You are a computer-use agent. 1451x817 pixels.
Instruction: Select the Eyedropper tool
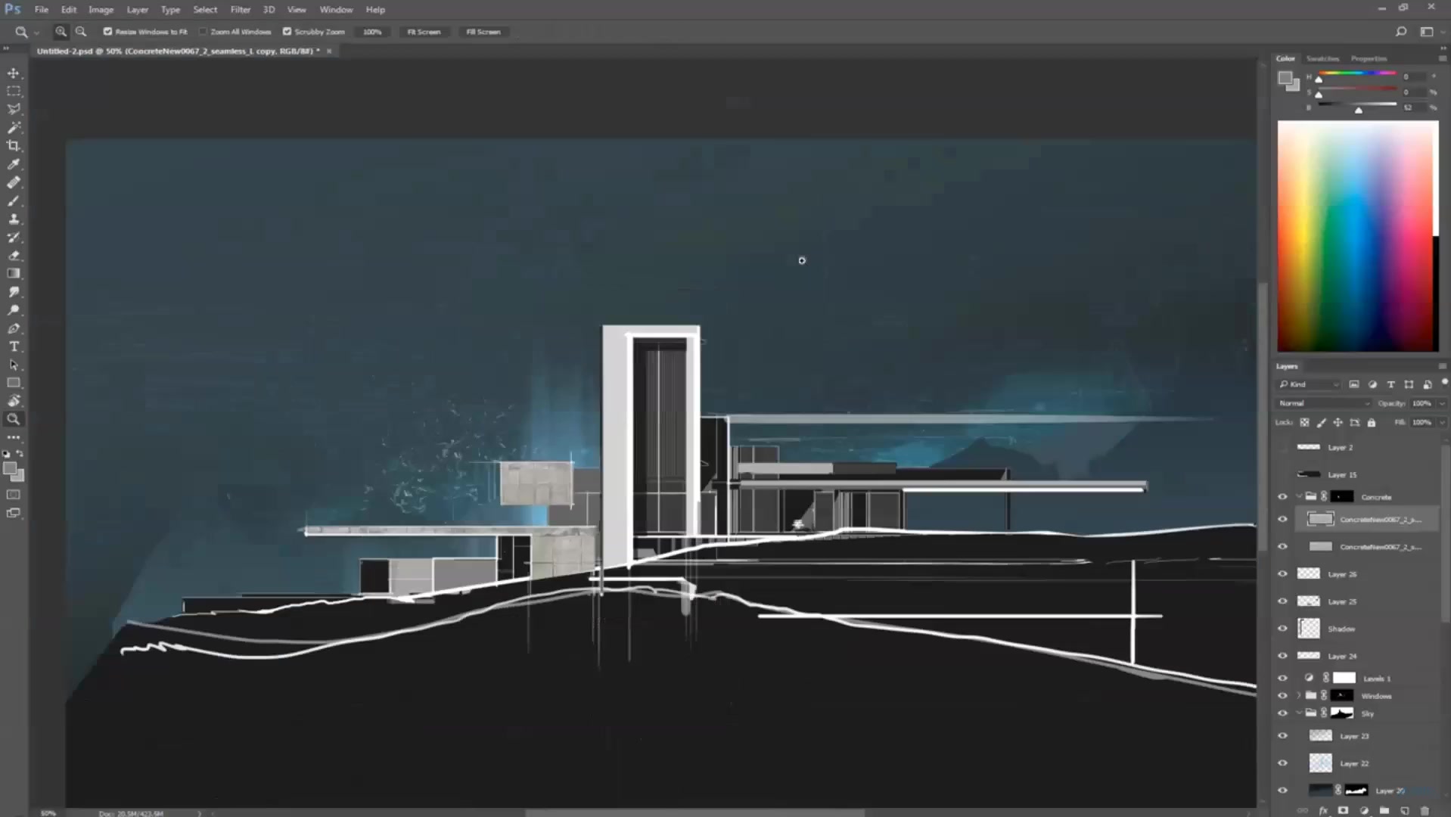point(14,164)
